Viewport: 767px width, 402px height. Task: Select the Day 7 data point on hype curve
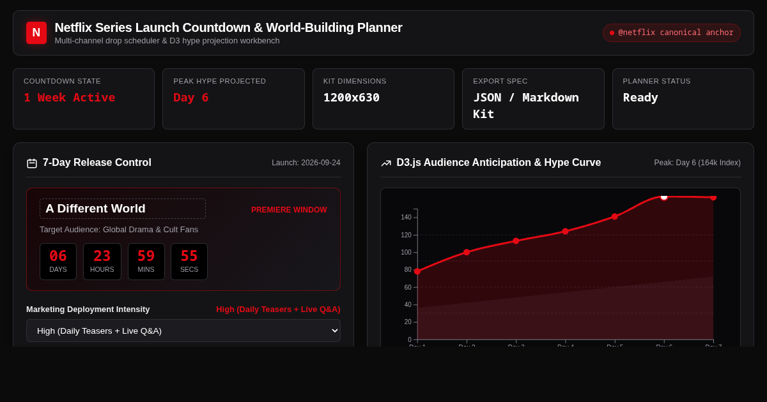click(x=713, y=197)
